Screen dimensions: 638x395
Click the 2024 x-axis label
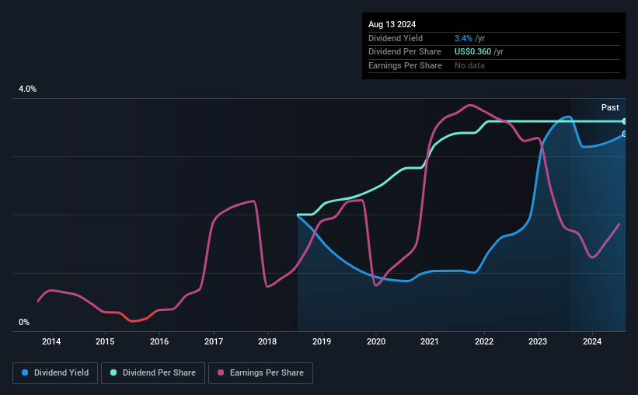tap(592, 341)
